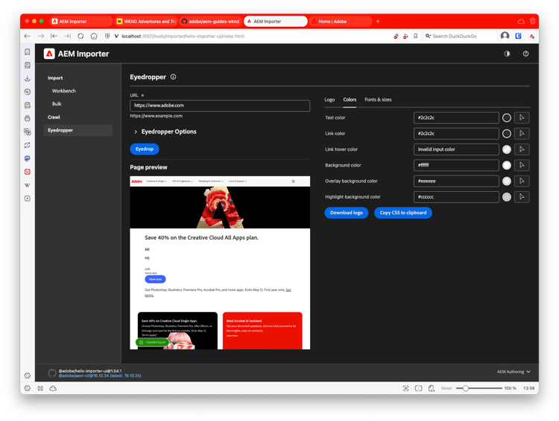Screen dimensions: 559x421
Task: Pick Overlay background color with cursor button
Action: (522, 181)
